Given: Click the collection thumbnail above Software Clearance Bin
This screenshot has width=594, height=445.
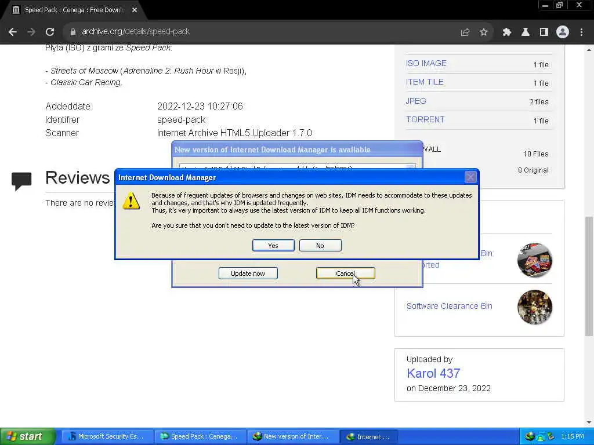Looking at the screenshot, I should coord(534,260).
